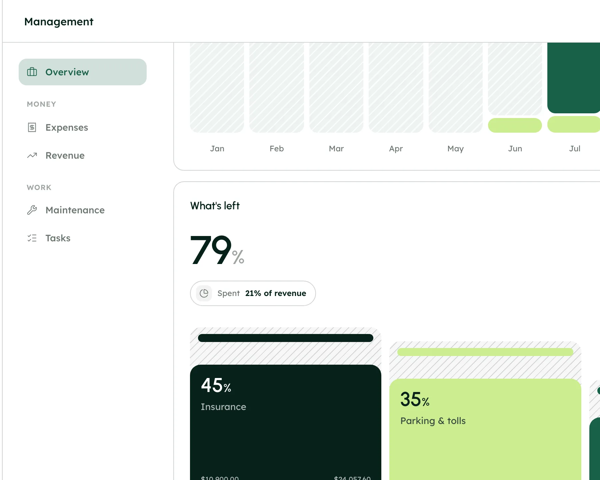Click the pie chart icon beside Spent

pyautogui.click(x=204, y=293)
